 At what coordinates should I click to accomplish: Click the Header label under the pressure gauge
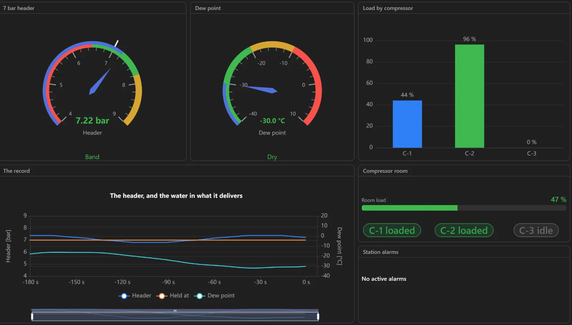(x=92, y=132)
